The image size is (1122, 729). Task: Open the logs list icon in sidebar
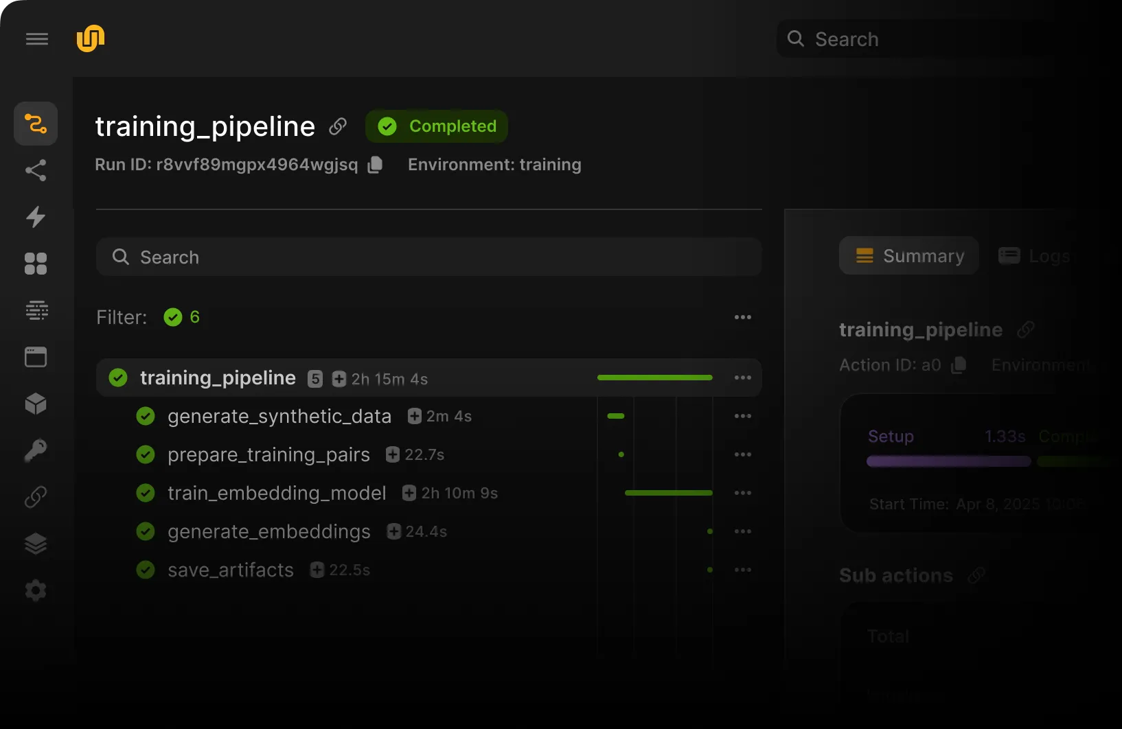point(35,310)
